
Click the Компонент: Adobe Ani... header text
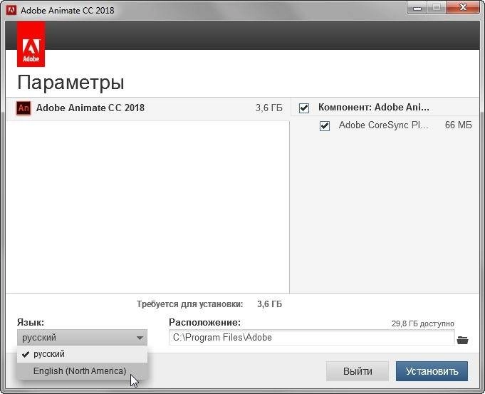pos(374,108)
